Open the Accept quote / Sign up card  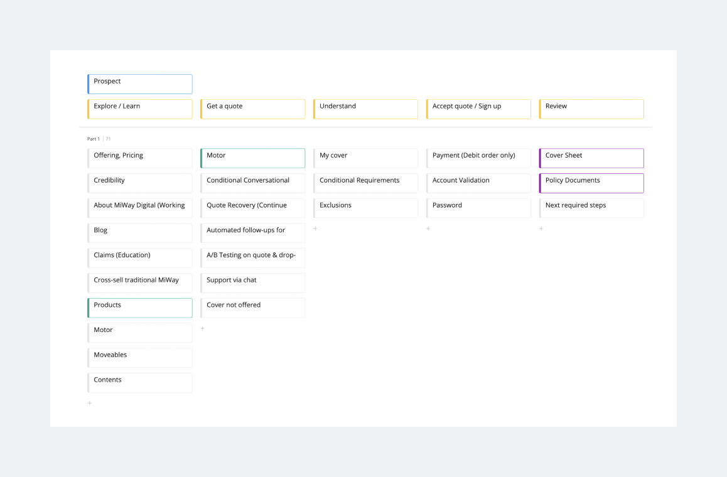click(479, 109)
